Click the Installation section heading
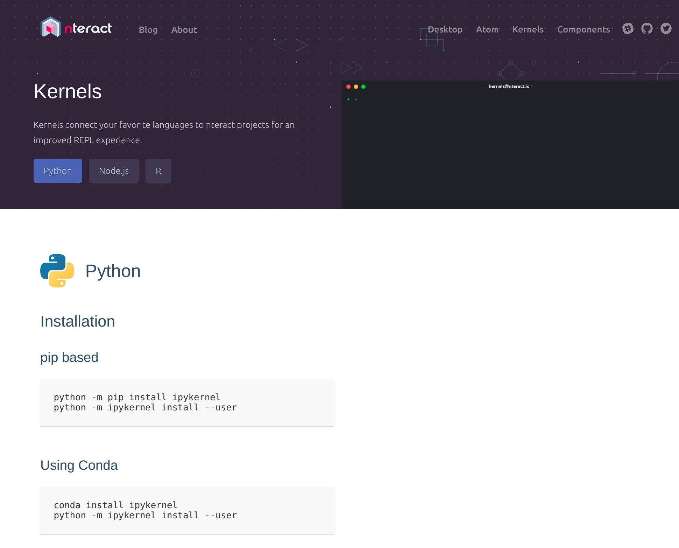This screenshot has width=679, height=548. tap(78, 321)
